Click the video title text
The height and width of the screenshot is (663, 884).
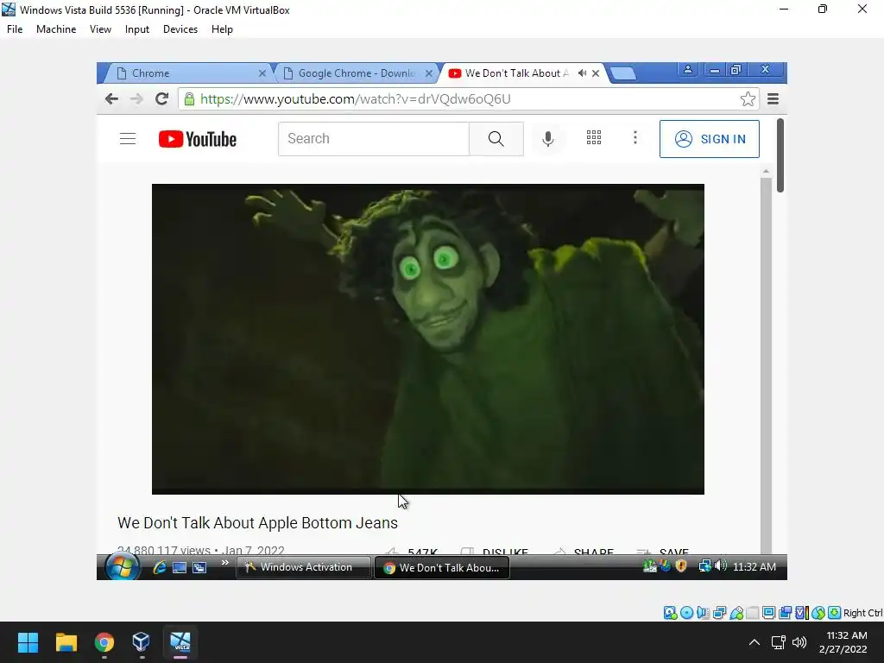coord(257,523)
